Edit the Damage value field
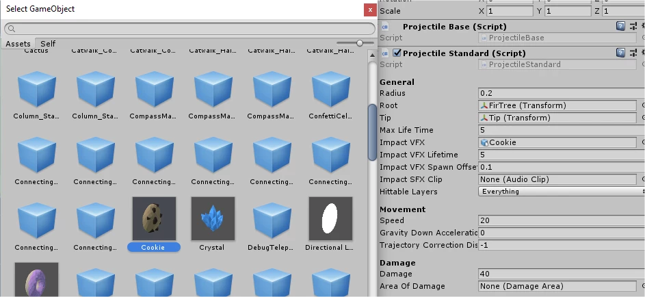The width and height of the screenshot is (645, 297). pos(562,274)
